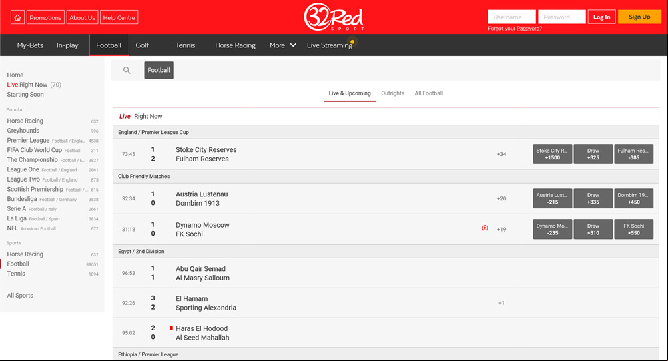The height and width of the screenshot is (361, 668).
Task: Click the forgot Password link
Action: point(528,29)
